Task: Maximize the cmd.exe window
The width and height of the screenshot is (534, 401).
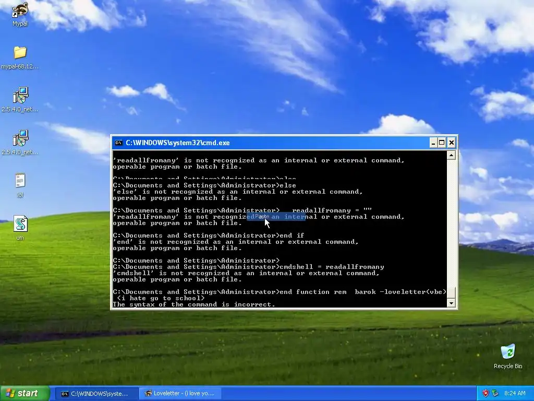Action: point(442,143)
